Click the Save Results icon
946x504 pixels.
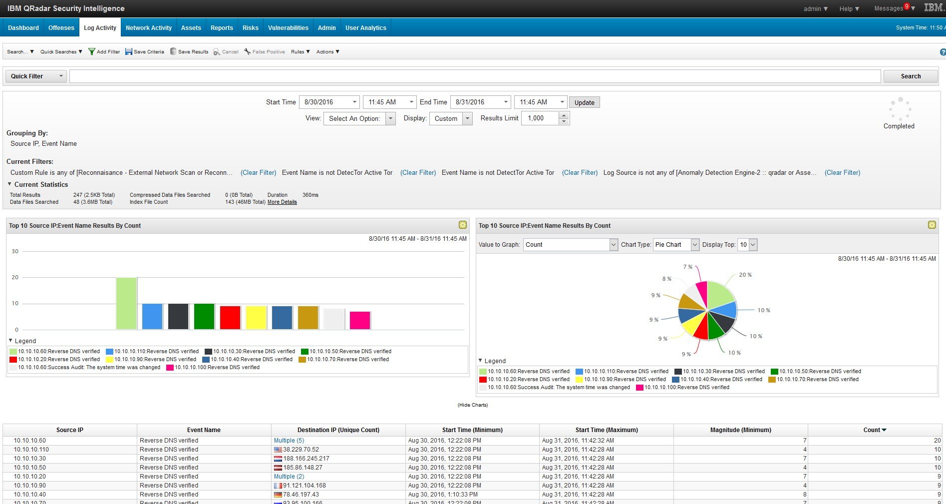pyautogui.click(x=173, y=51)
